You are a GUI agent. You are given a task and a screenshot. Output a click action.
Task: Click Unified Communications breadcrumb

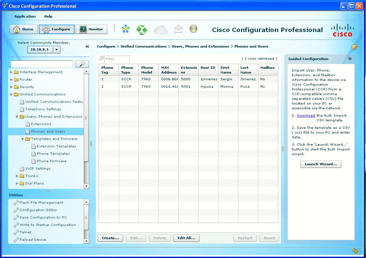click(143, 47)
